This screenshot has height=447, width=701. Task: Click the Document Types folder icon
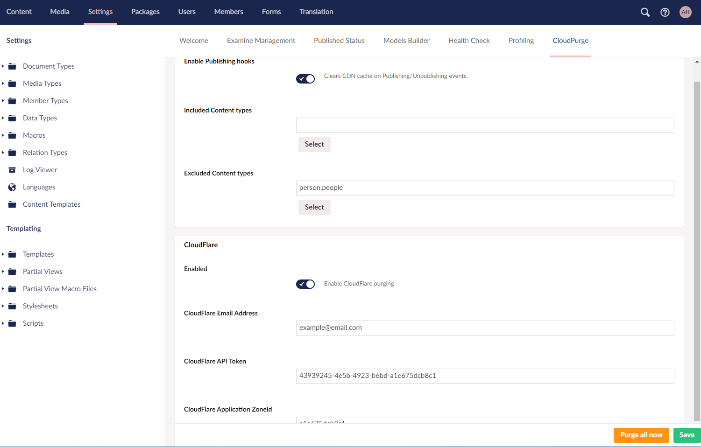point(13,66)
